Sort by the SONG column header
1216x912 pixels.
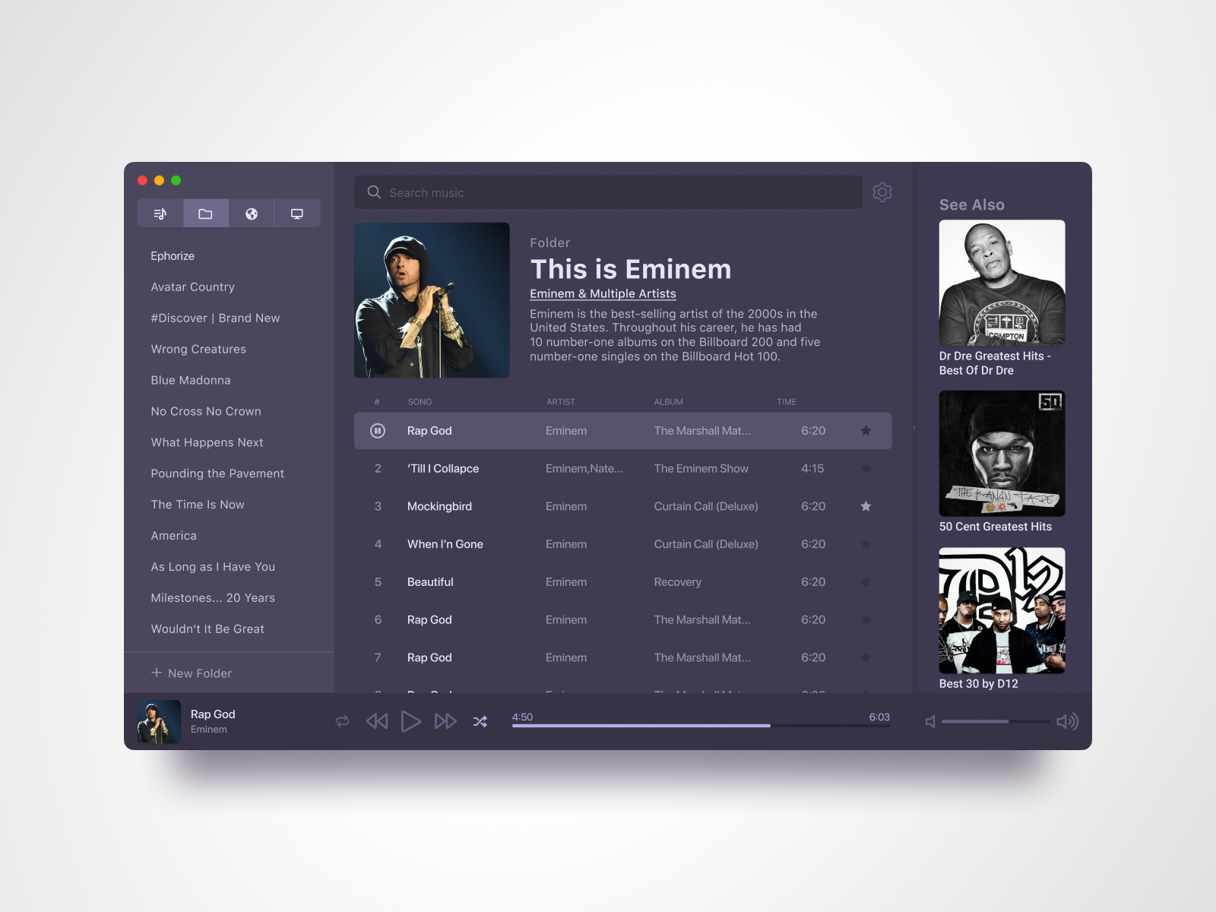click(x=420, y=402)
